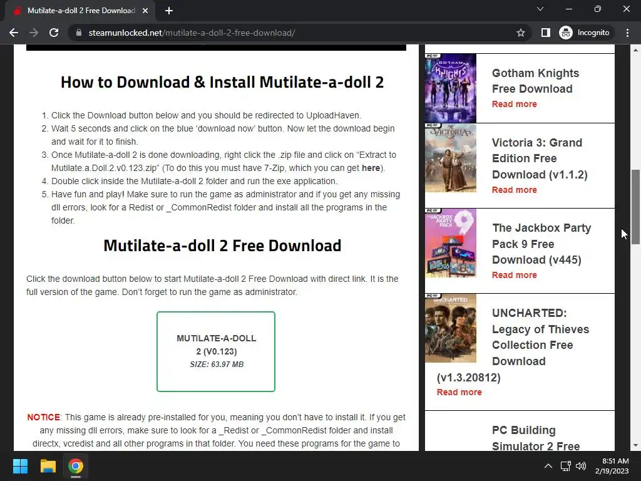
Task: Click the 'How to Download & Install' heading
Action: (222, 82)
